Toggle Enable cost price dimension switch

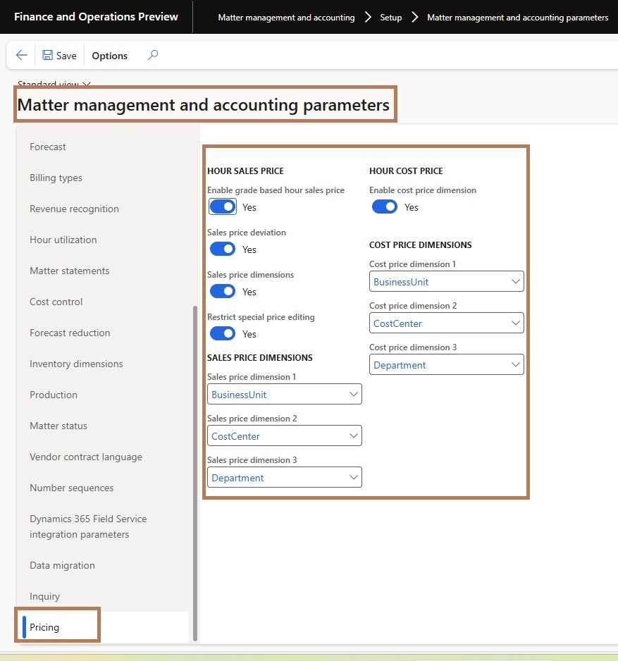tap(385, 207)
